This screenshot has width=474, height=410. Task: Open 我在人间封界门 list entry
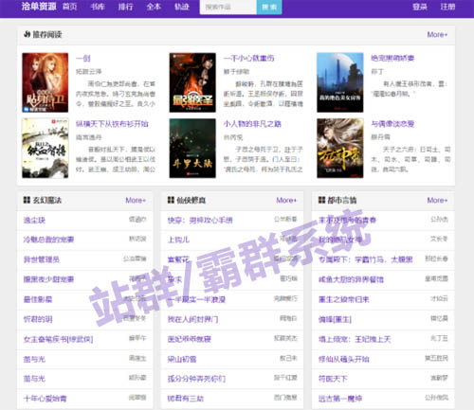click(192, 319)
